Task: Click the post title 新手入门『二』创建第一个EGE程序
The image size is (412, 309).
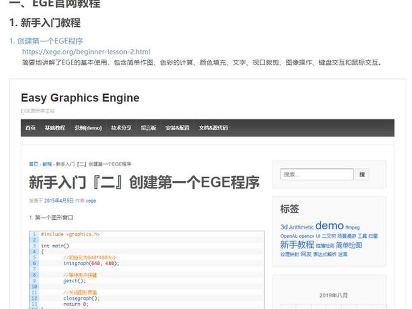Action: pos(144,182)
